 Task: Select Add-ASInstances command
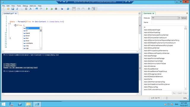[150, 66]
